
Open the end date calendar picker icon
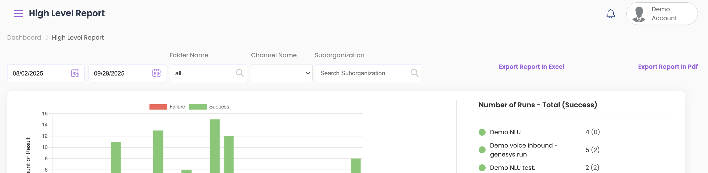click(156, 73)
